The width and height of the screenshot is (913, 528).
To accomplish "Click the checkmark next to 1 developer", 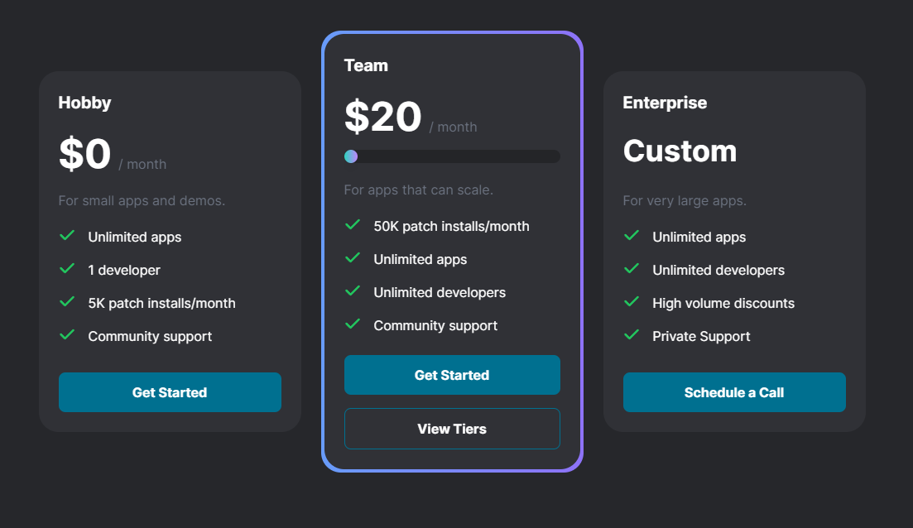I will click(67, 270).
